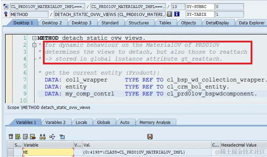This screenshot has width=267, height=157.
Task: Click the C... column header
Action: pos(216,145)
